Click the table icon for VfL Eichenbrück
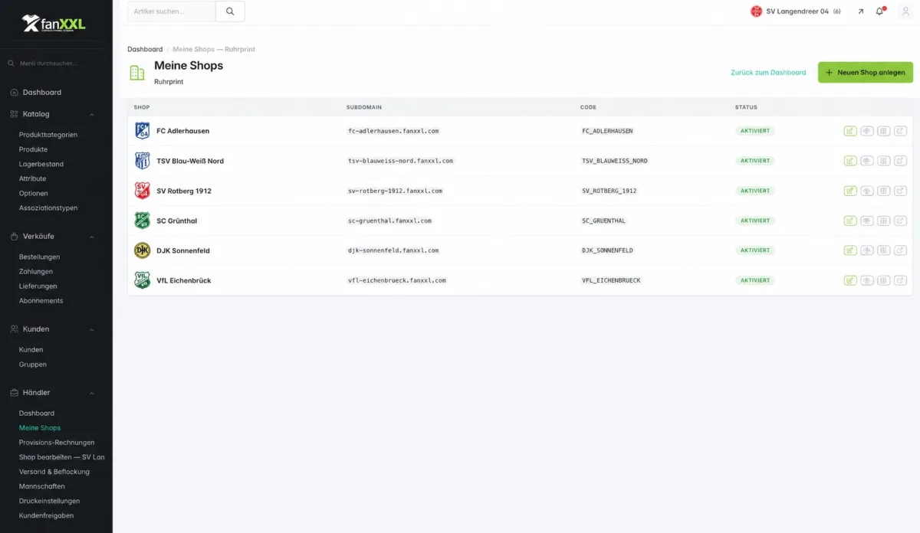This screenshot has height=533, width=920. (884, 280)
